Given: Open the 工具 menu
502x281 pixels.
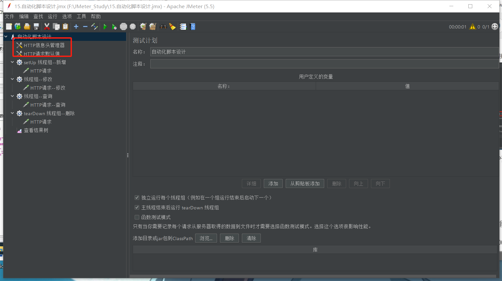Looking at the screenshot, I should 81,16.
